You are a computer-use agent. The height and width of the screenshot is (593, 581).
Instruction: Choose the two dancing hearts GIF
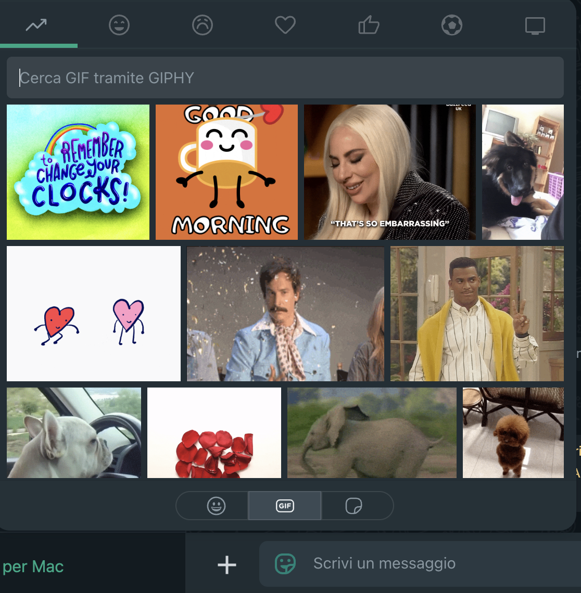click(94, 314)
